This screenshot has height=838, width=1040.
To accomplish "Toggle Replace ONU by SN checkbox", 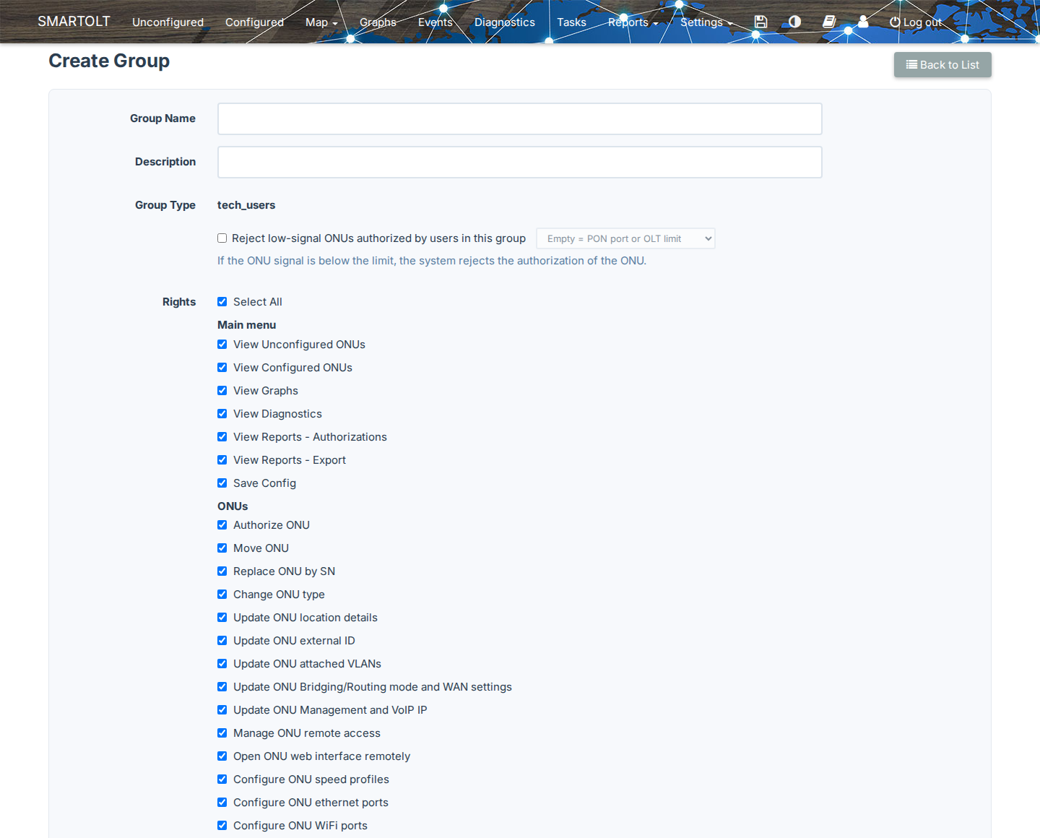I will pos(222,571).
